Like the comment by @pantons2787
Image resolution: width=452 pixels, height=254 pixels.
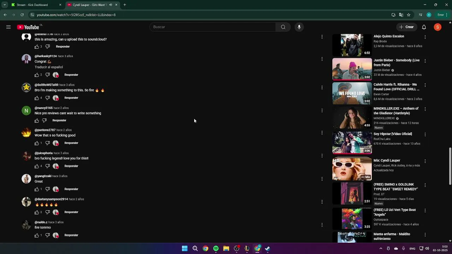pos(37,143)
